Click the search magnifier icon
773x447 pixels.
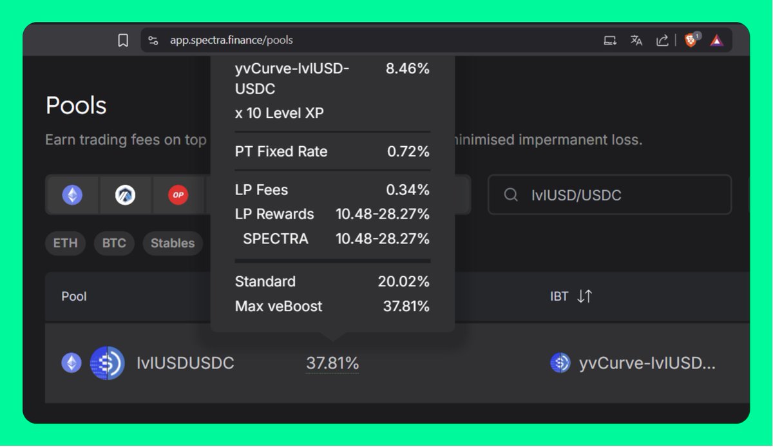pyautogui.click(x=511, y=195)
